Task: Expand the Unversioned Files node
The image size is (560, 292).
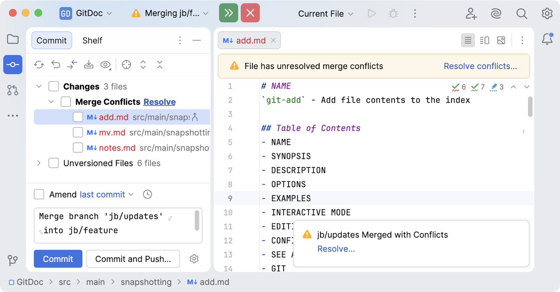Action: pyautogui.click(x=39, y=163)
